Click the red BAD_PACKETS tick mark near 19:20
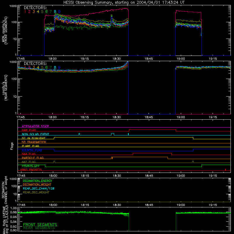Viewport: 234px width, 234px height. (226, 170)
